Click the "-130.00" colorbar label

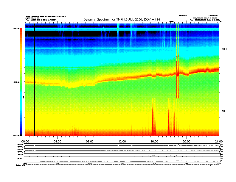[x=16, y=29]
